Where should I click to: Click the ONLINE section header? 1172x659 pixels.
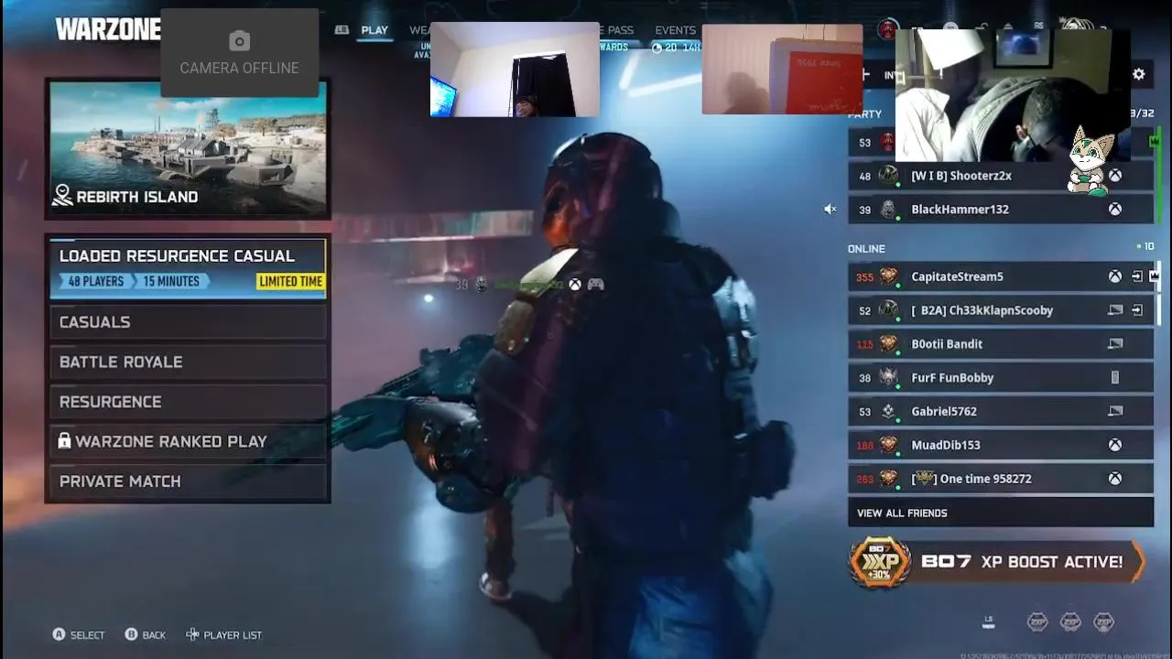pos(866,249)
